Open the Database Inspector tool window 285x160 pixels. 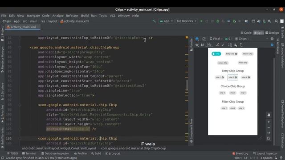[x=55, y=153]
